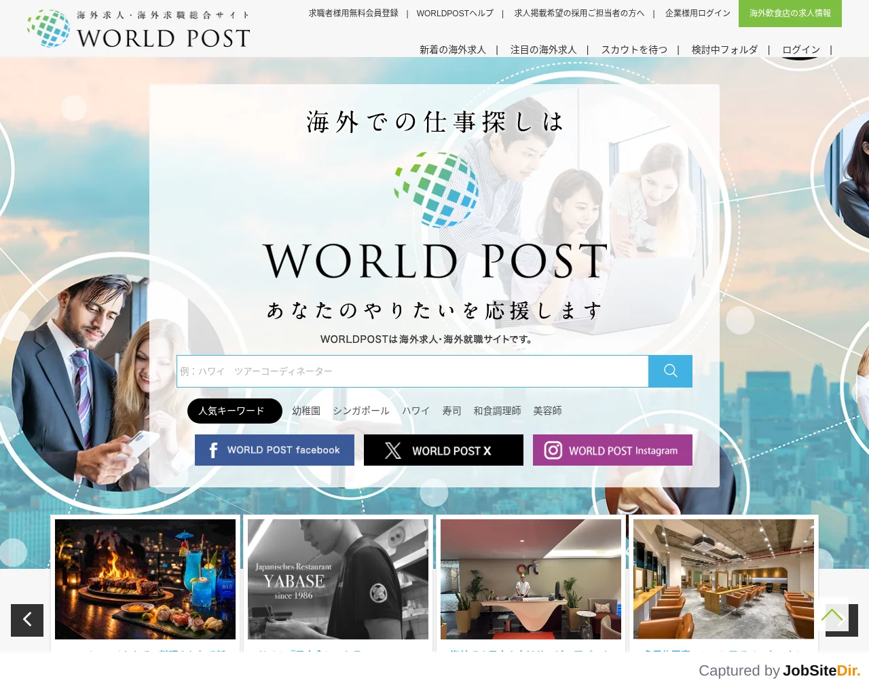
Task: Open 検討中フォルダ menu item
Action: [x=724, y=50]
